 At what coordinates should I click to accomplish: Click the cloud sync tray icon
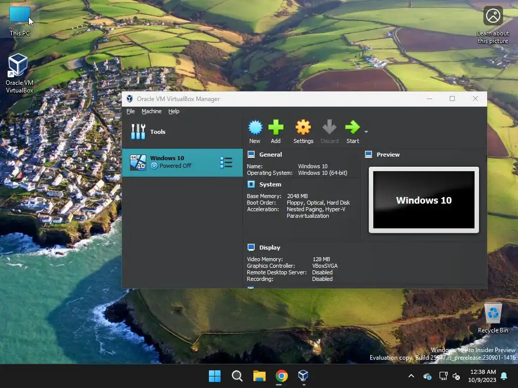[x=427, y=376]
